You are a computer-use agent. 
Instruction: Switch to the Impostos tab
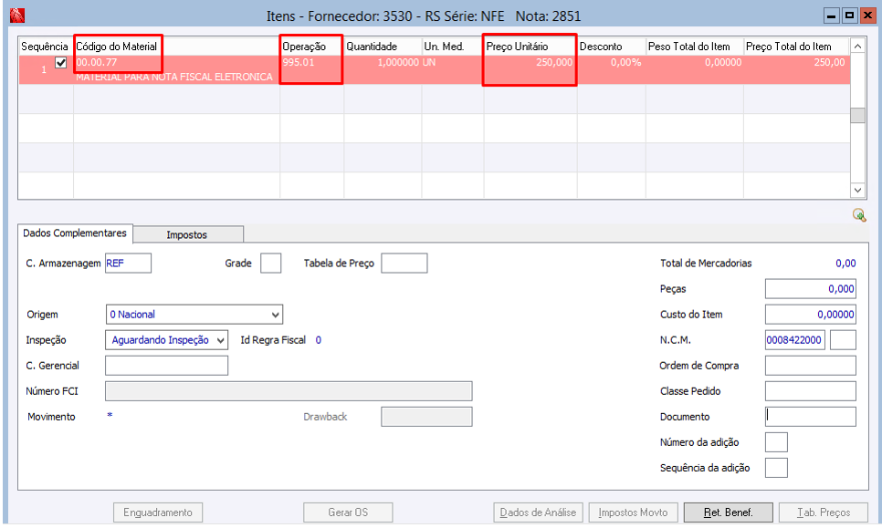click(x=187, y=234)
